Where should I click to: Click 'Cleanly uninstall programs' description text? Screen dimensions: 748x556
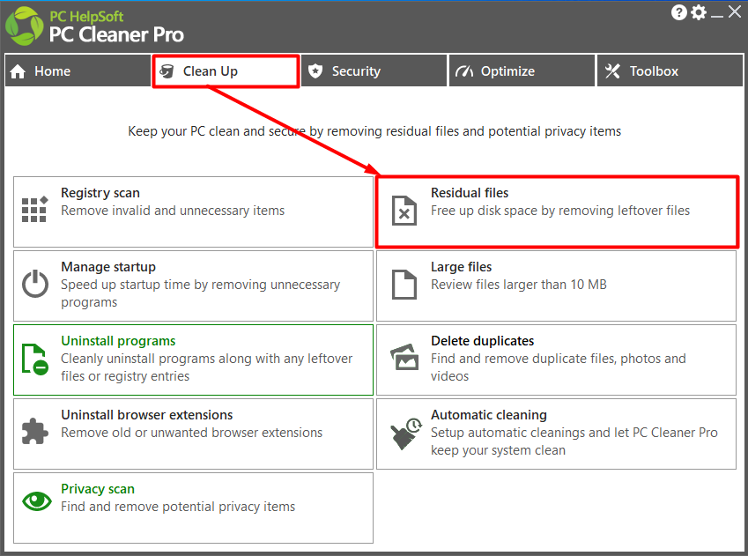pos(206,367)
